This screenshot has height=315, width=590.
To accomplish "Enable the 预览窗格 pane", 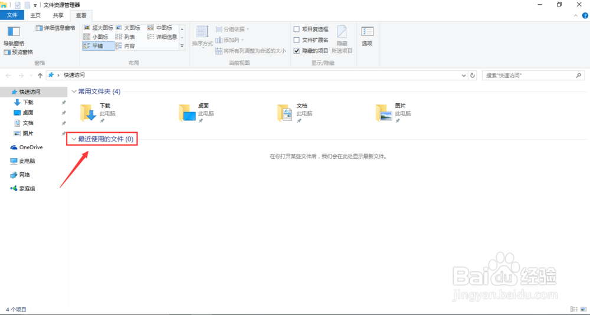I will click(x=19, y=52).
